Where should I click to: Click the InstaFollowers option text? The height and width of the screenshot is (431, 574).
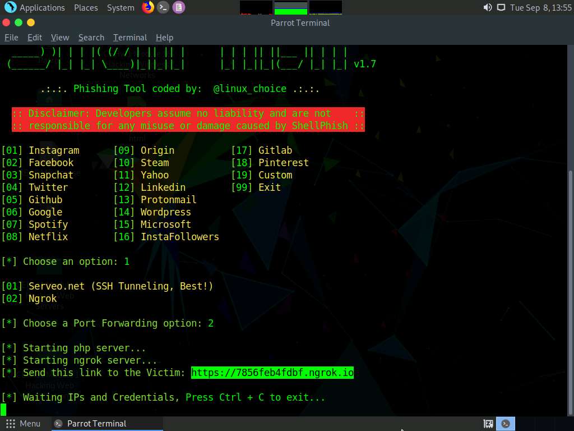click(x=180, y=237)
